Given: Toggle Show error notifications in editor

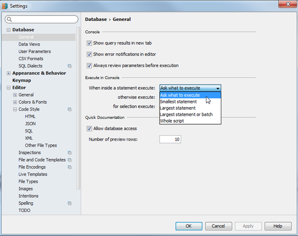Looking at the screenshot, I should click(90, 54).
